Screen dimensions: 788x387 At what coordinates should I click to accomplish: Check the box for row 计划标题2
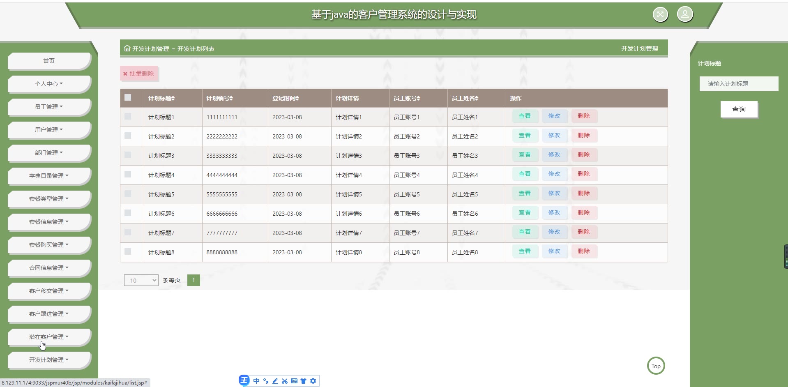(x=128, y=136)
